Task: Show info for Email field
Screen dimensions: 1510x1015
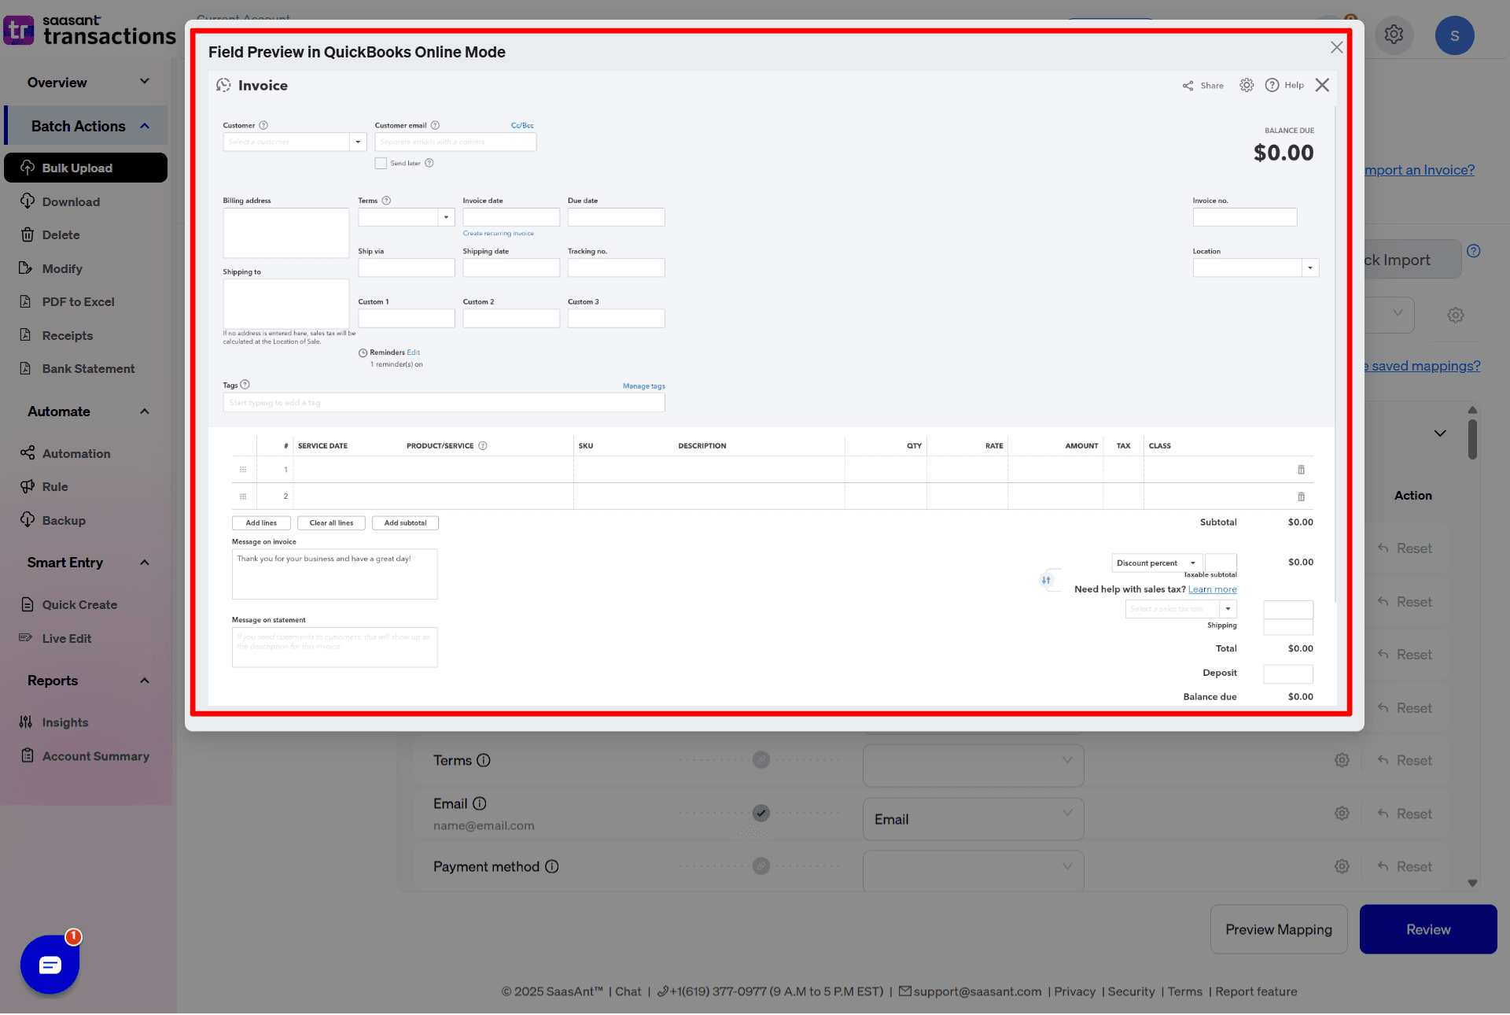Action: 480,803
